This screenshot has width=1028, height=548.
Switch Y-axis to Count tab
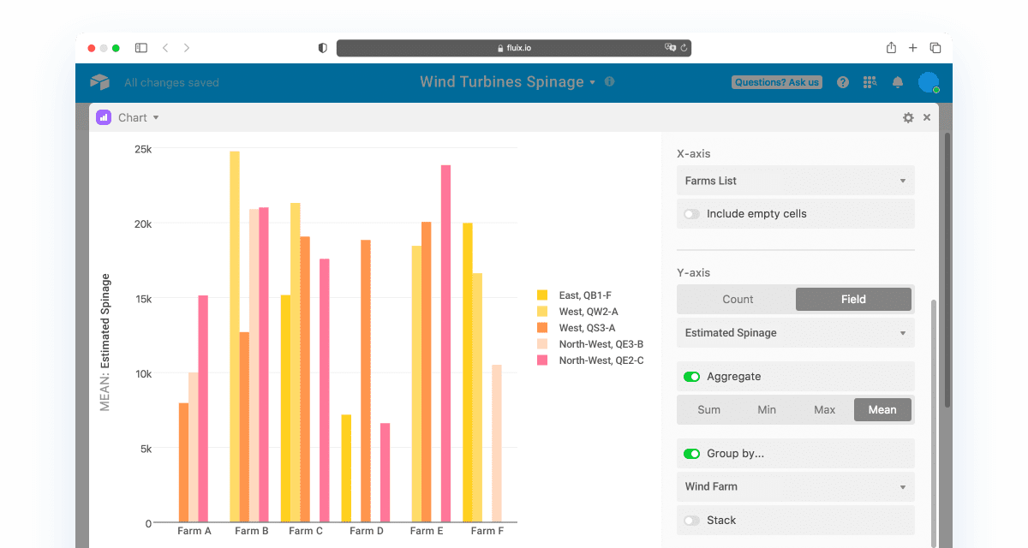738,300
